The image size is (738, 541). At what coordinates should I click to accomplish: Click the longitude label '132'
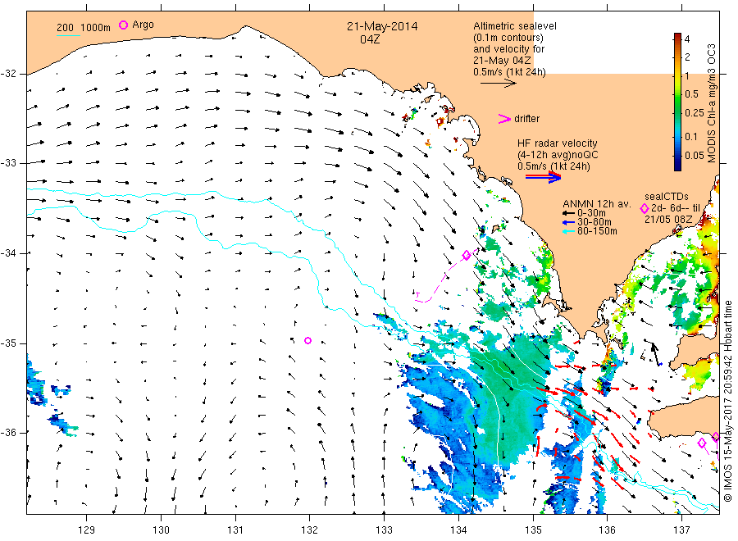click(310, 530)
